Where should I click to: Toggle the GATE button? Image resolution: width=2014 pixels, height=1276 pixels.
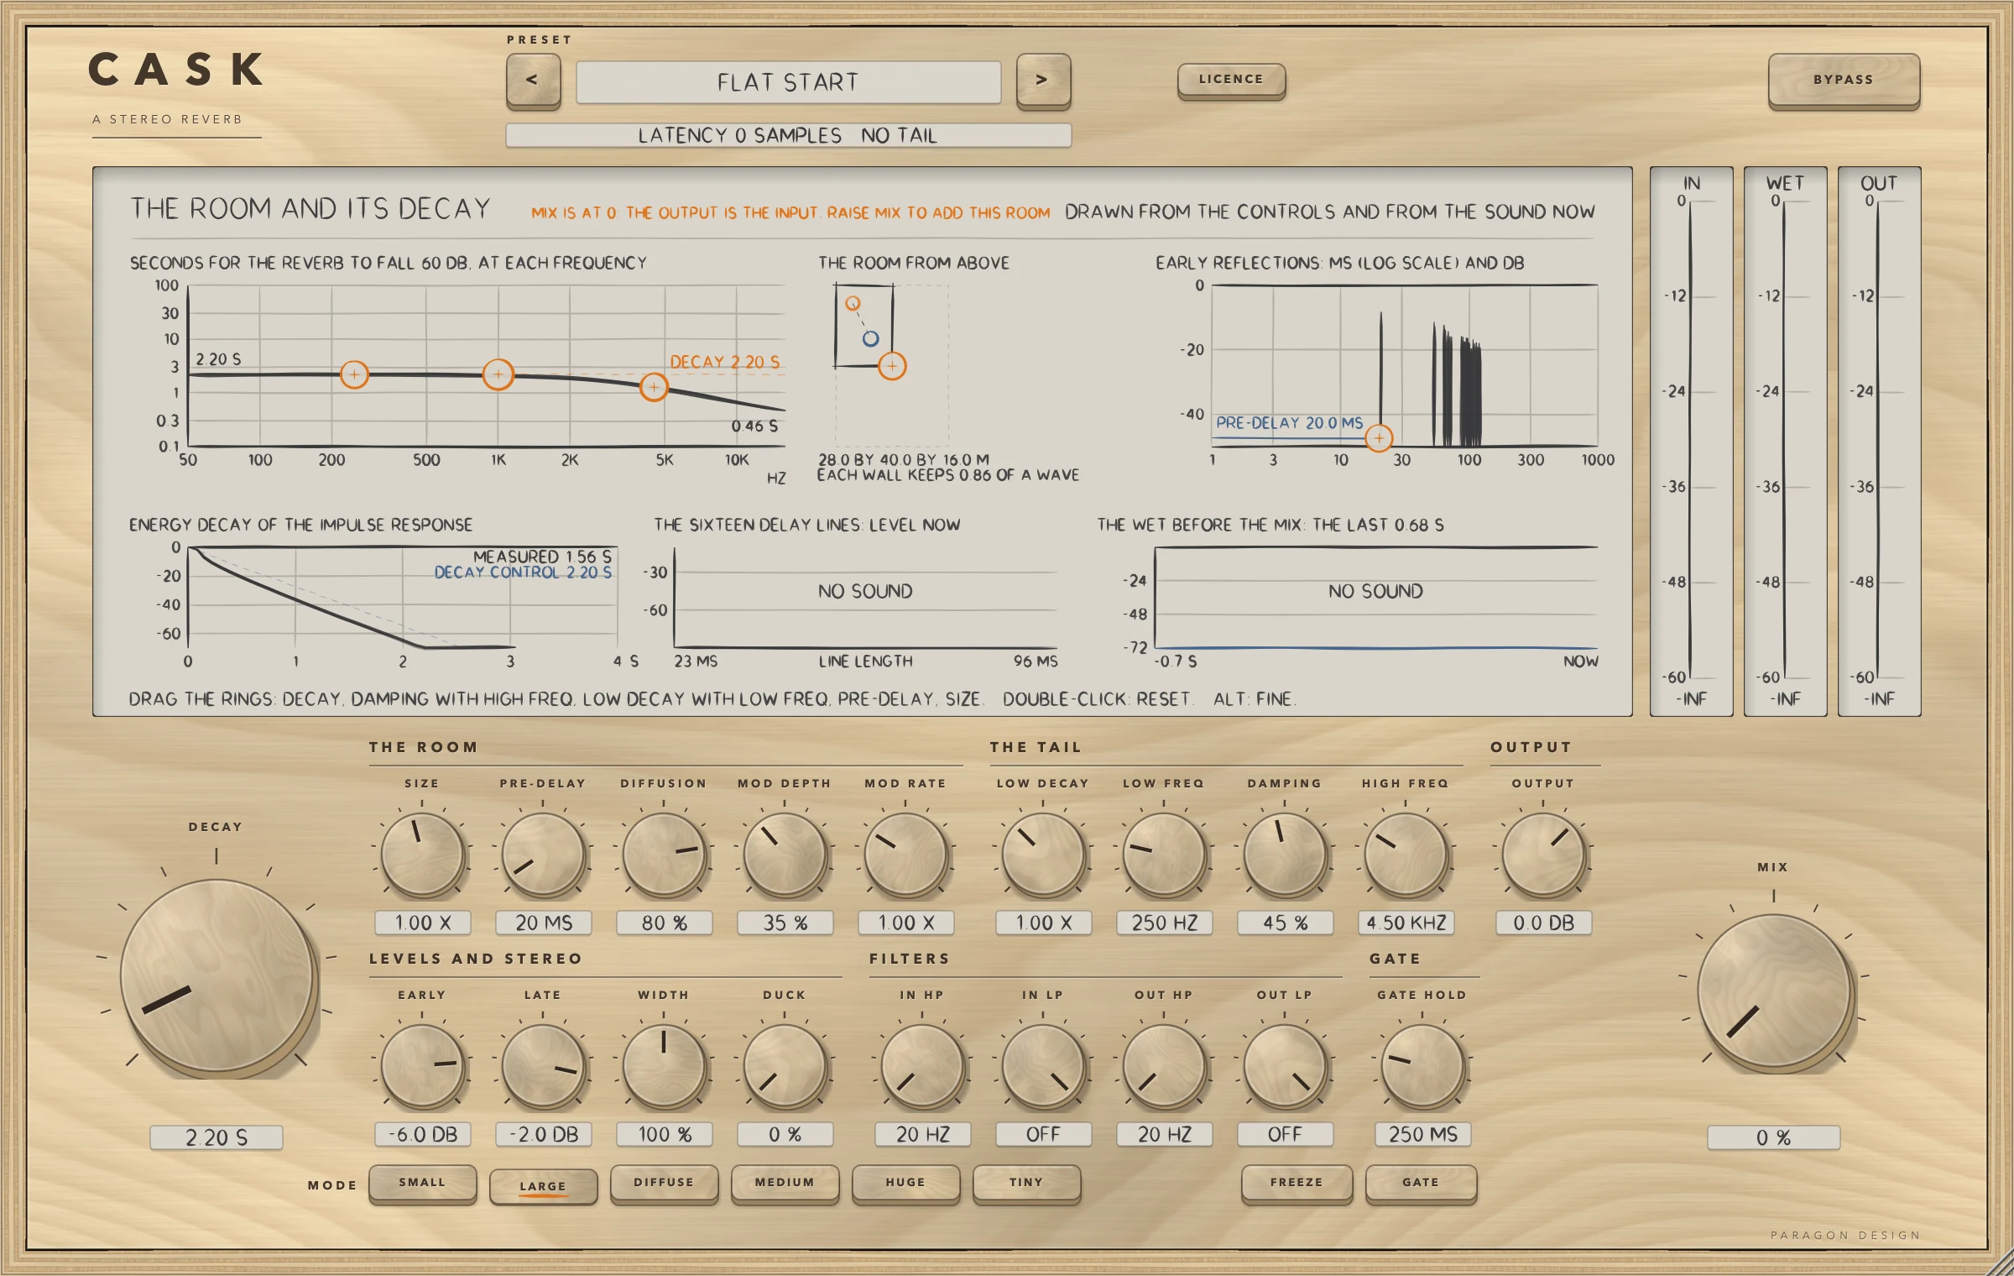coord(1421,1183)
